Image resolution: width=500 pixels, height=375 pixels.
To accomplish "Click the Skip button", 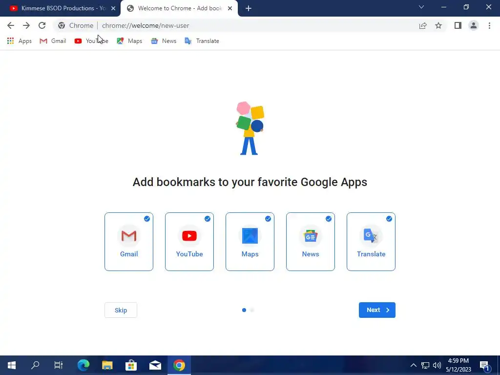I will [121, 310].
